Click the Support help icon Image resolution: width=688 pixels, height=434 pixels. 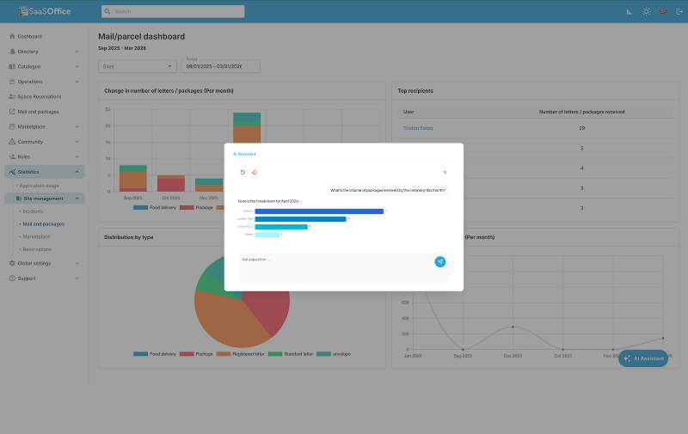click(x=12, y=278)
